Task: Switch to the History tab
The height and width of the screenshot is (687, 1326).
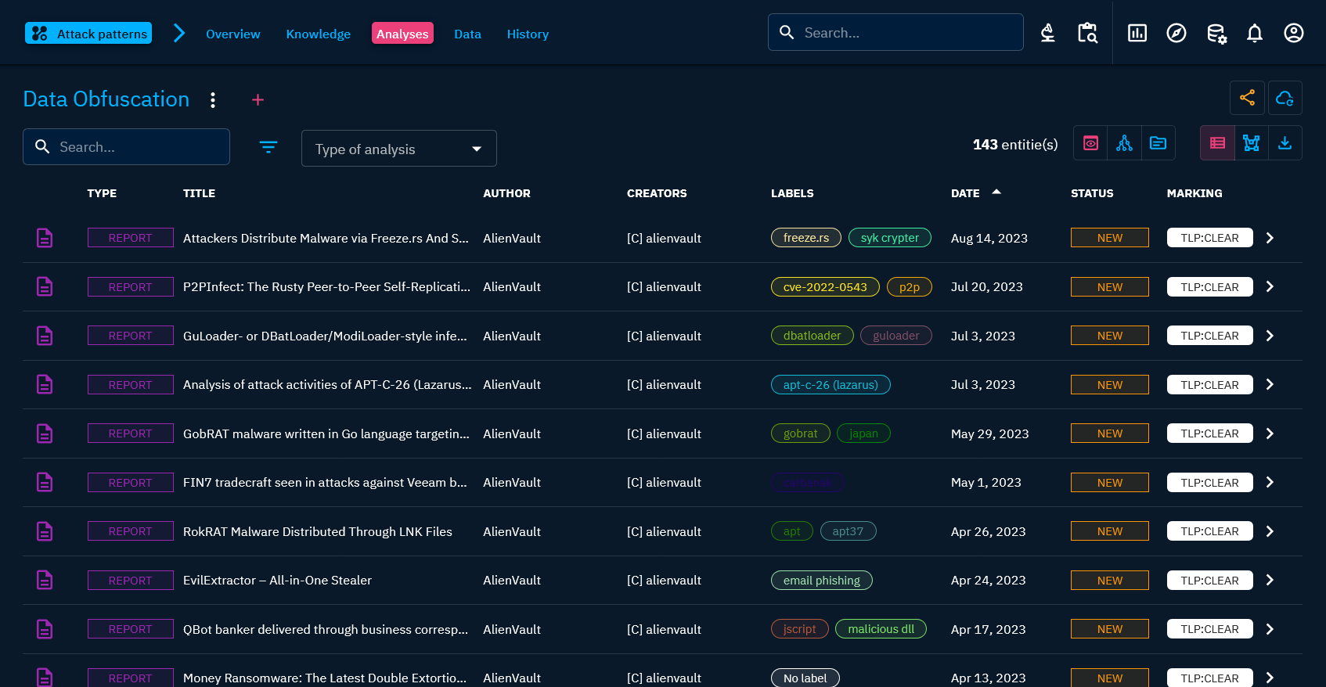Action: tap(528, 34)
